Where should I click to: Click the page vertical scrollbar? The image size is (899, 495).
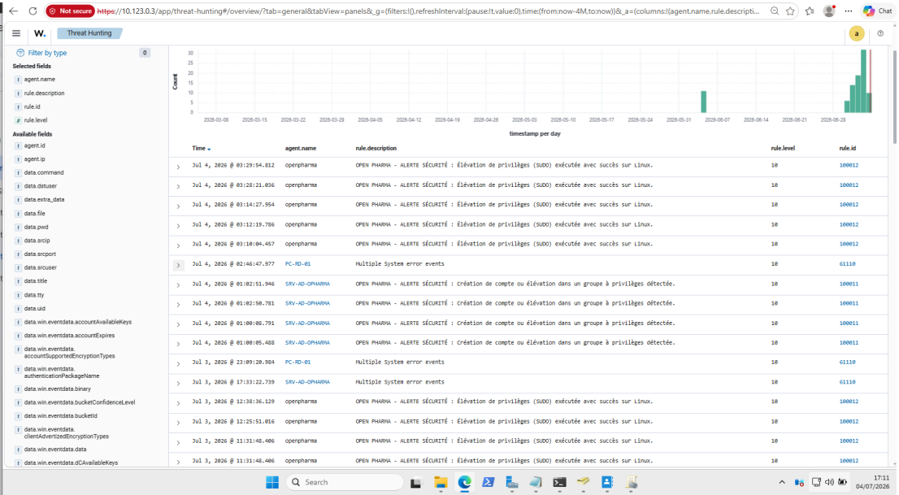pos(894,98)
